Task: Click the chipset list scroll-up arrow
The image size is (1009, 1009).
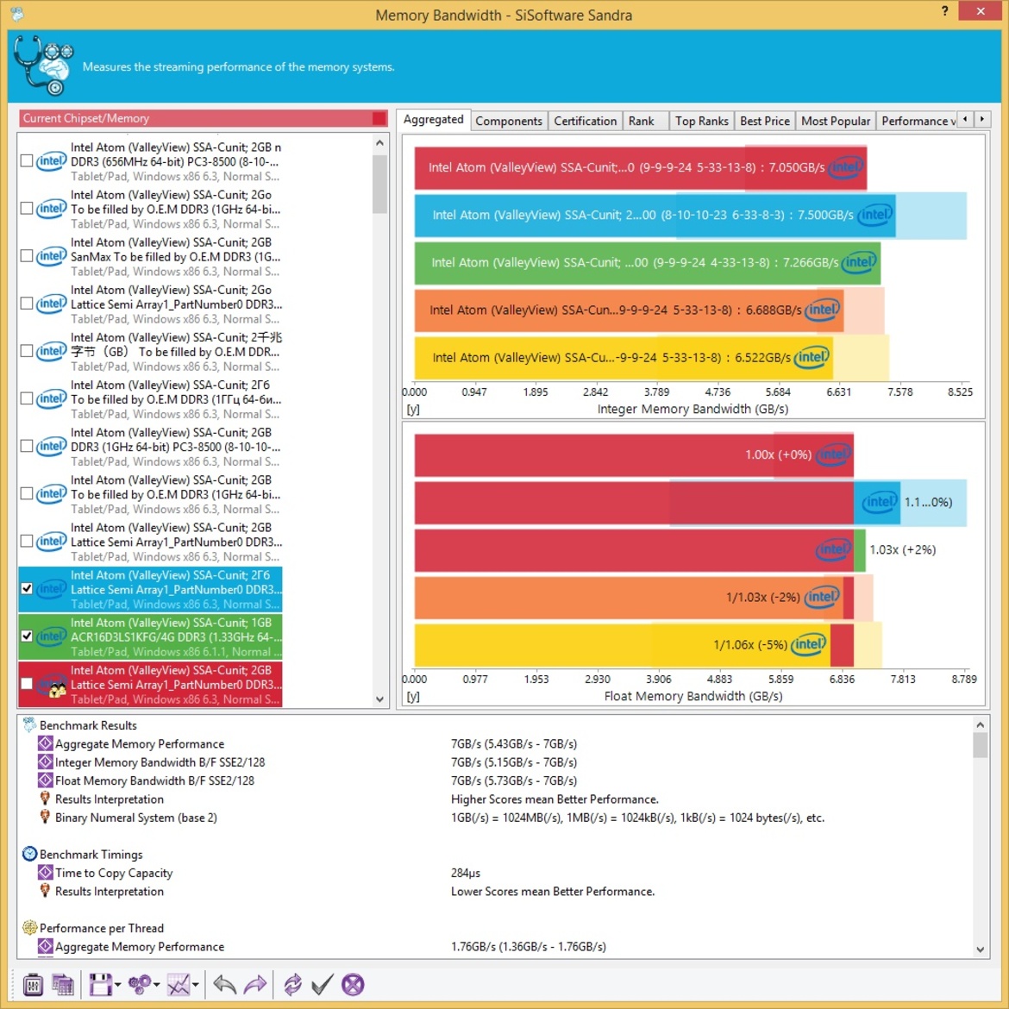Action: coord(379,143)
